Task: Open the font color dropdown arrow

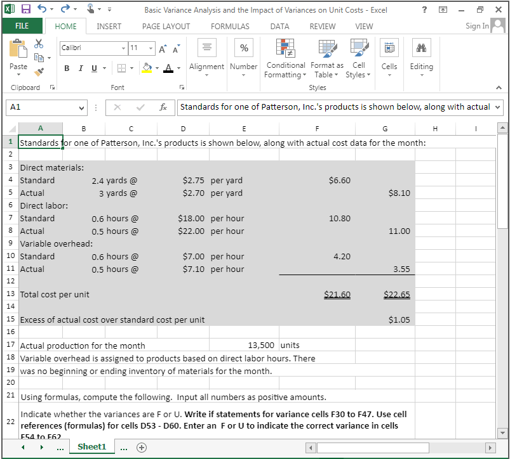Action: point(179,68)
